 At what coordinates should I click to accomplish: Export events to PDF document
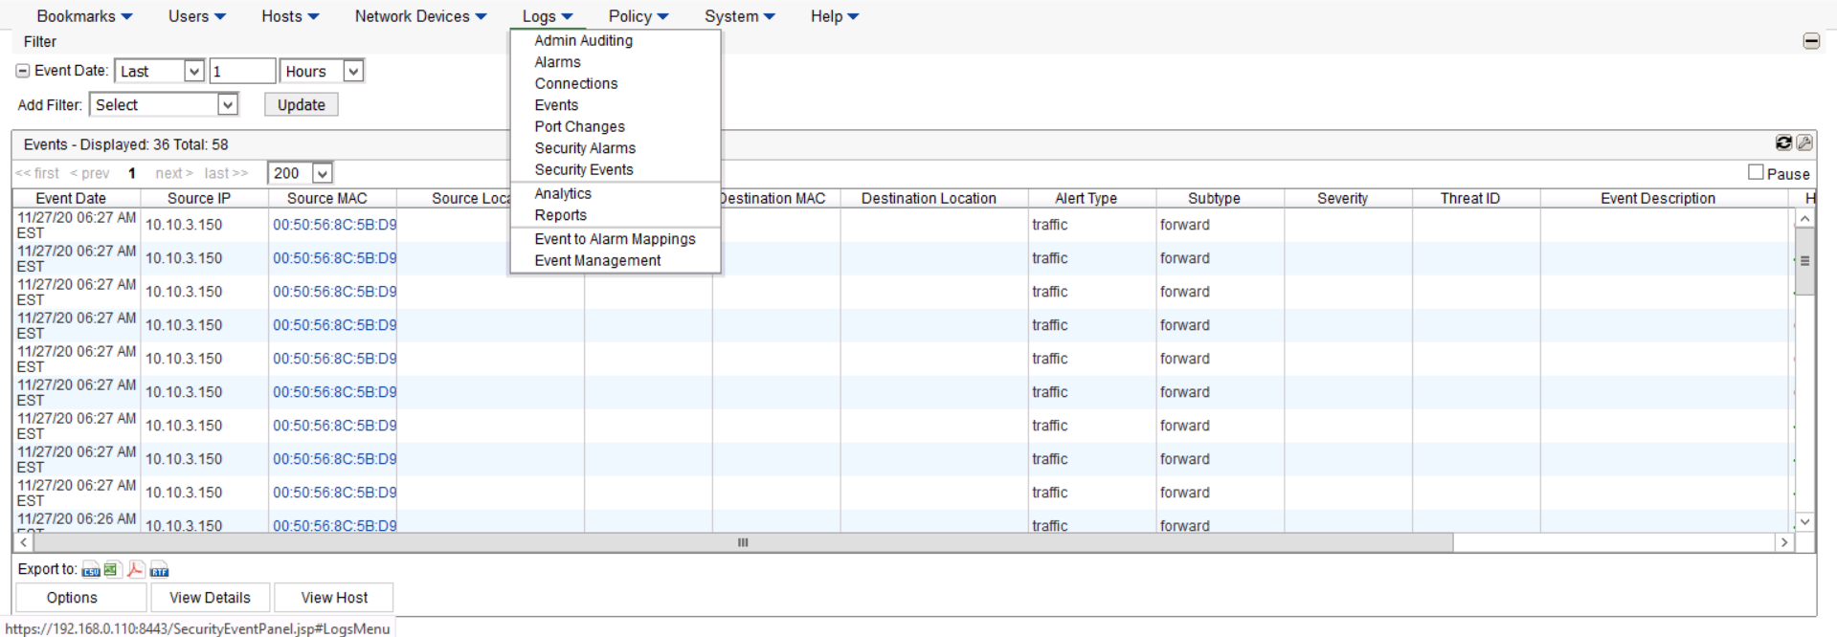pyautogui.click(x=136, y=570)
